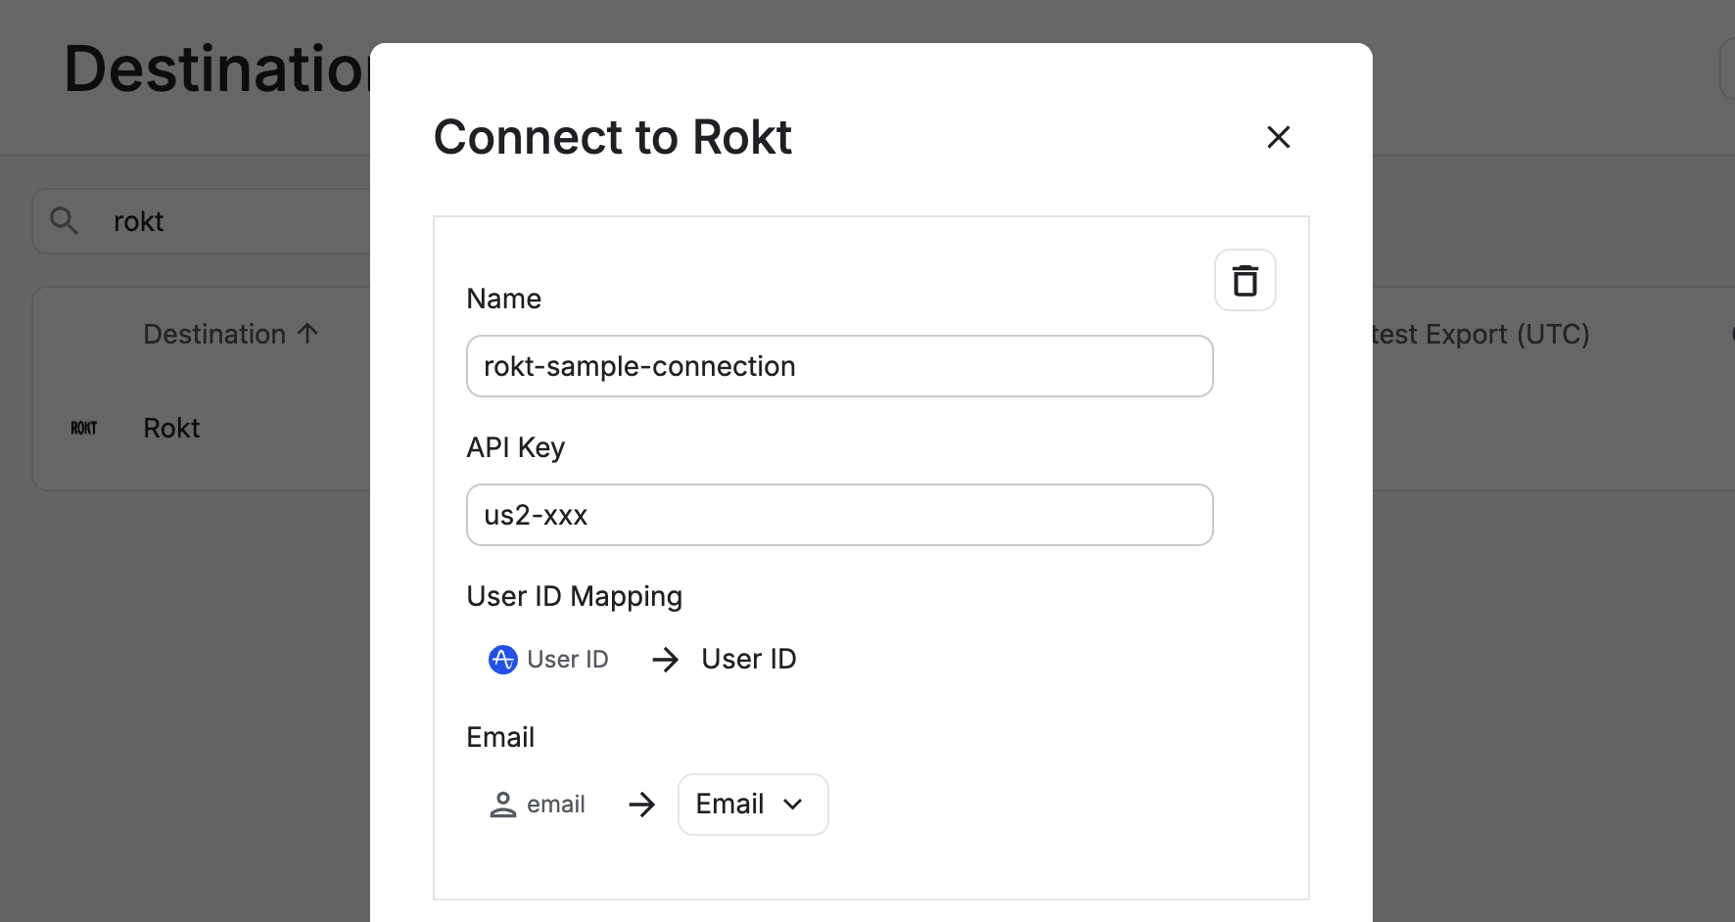This screenshot has height=922, width=1735.
Task: Click the Destination sort arrow icon
Action: coord(307,334)
